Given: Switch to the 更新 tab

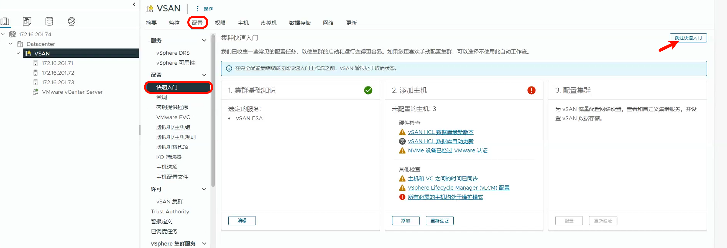Looking at the screenshot, I should coord(351,23).
